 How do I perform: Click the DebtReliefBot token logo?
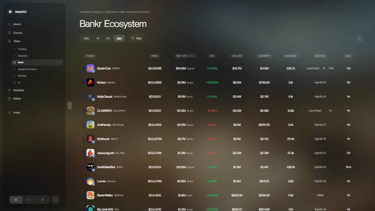[x=90, y=167]
